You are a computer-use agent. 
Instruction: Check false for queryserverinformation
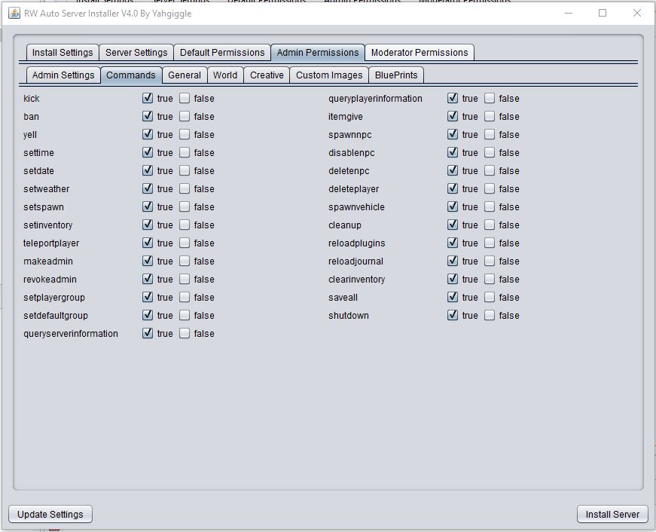[185, 333]
